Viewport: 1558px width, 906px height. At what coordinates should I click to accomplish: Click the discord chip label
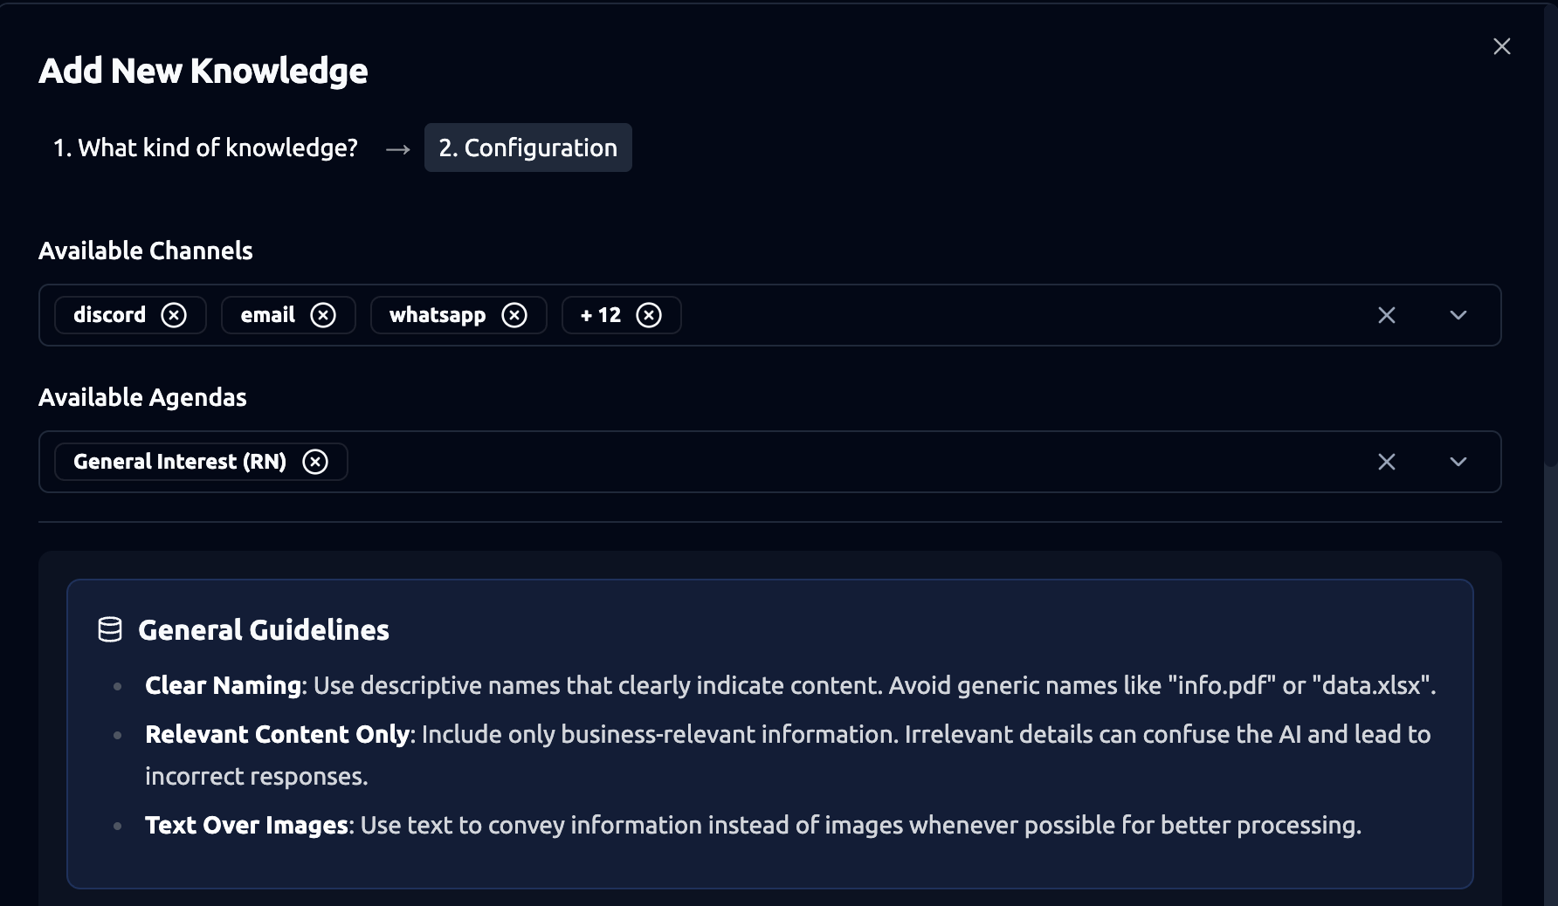click(109, 315)
